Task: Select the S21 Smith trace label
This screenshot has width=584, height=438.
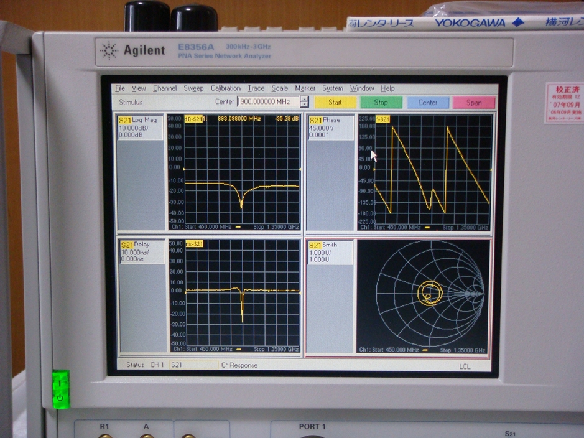Action: 330,245
